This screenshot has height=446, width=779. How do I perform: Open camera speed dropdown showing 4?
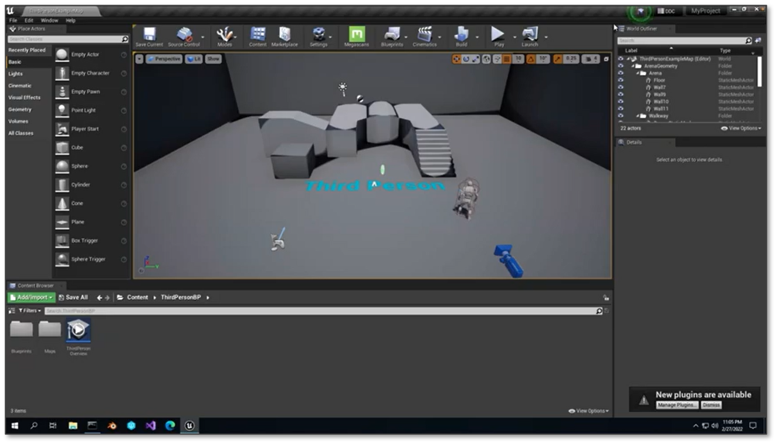[x=591, y=59]
